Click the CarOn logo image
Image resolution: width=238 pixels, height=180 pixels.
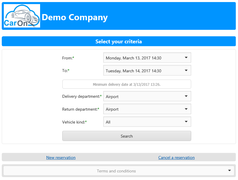[x=22, y=16]
